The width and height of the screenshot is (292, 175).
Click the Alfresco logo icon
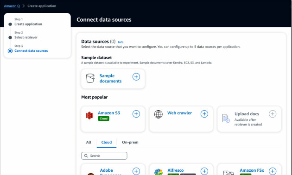click(159, 172)
